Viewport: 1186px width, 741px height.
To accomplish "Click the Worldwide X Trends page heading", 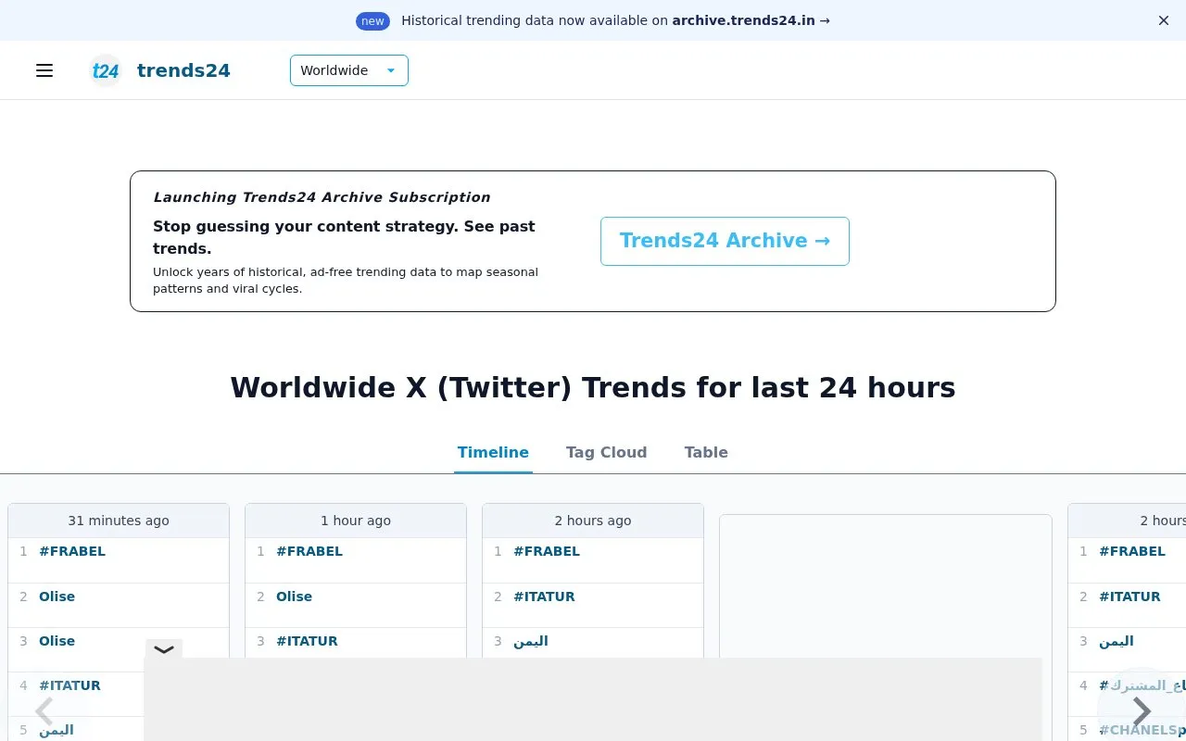I will pyautogui.click(x=593, y=387).
